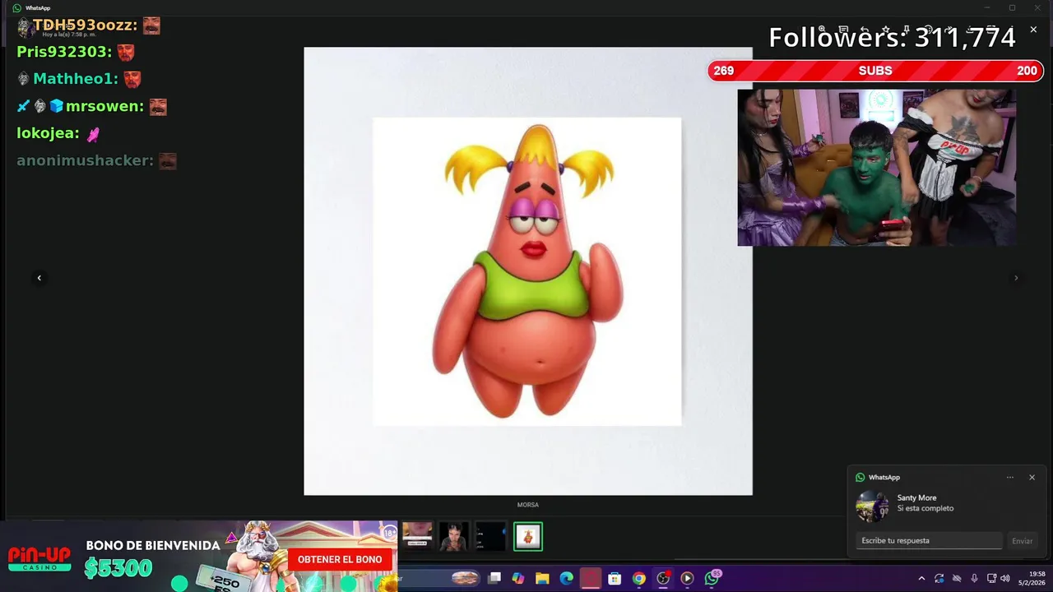Open the go-to-message icon in viewer toolbar
Screen dimensions: 1053x592
pyautogui.click(x=843, y=30)
